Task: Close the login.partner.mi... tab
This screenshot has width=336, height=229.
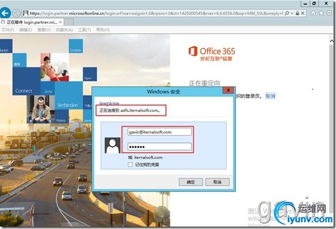Action: pyautogui.click(x=60, y=22)
